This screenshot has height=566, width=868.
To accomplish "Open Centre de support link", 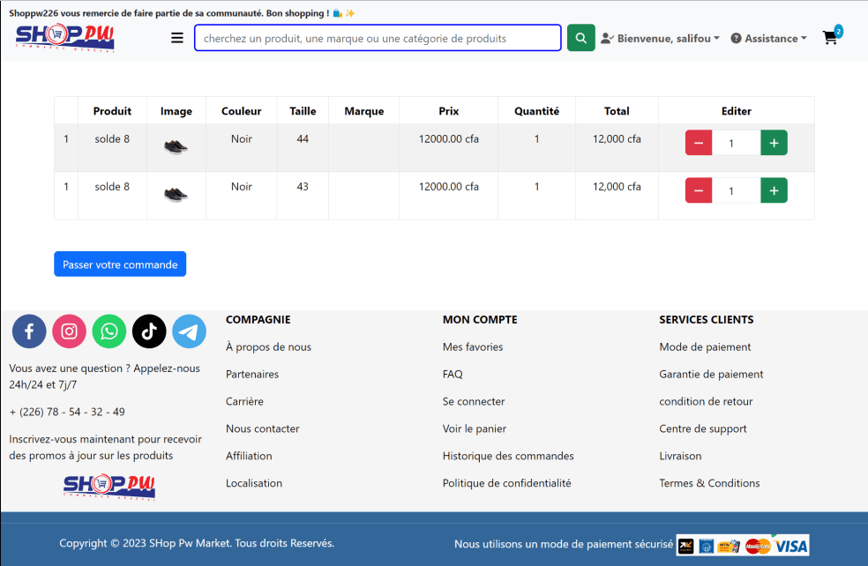I will click(x=703, y=428).
